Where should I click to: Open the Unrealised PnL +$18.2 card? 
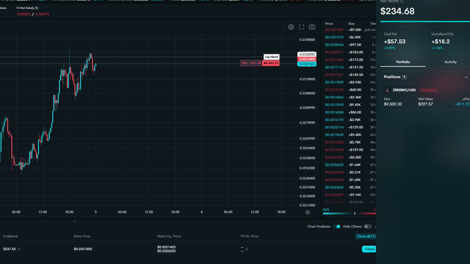click(x=449, y=40)
